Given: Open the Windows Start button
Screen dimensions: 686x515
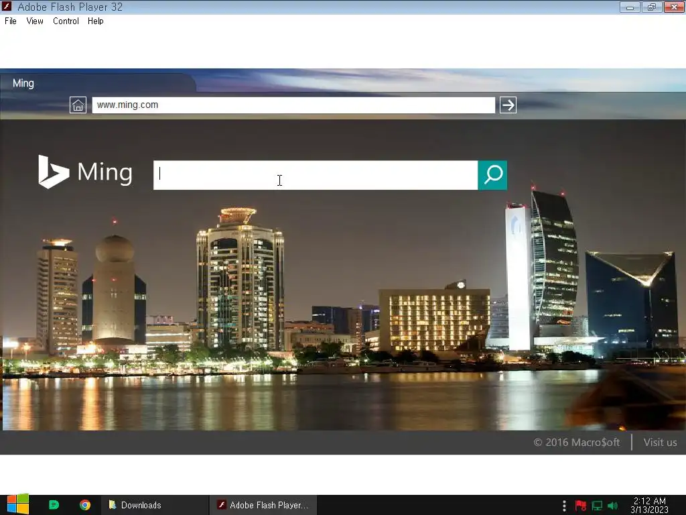Looking at the screenshot, I should pyautogui.click(x=18, y=505).
